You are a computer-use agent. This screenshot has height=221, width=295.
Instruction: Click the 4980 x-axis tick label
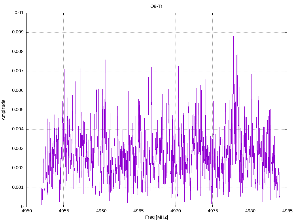point(250,211)
